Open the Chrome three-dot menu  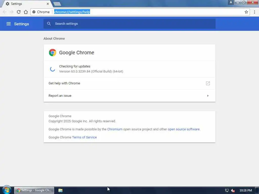coord(254,12)
